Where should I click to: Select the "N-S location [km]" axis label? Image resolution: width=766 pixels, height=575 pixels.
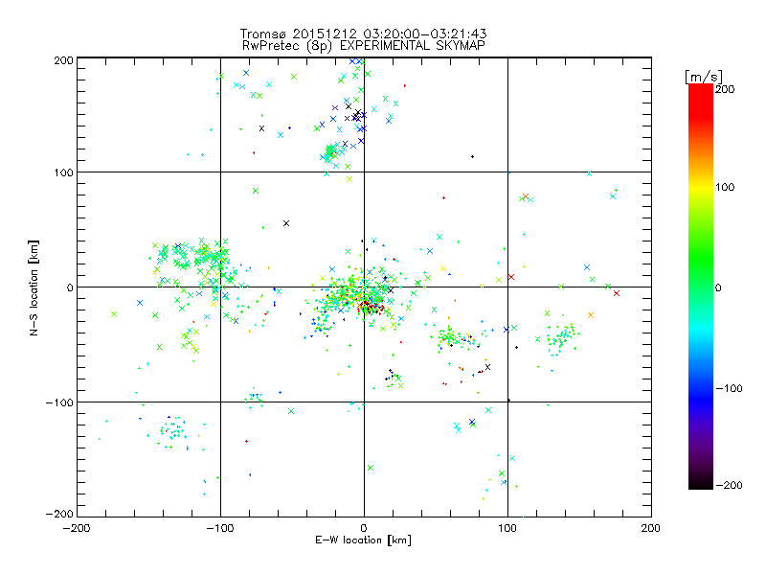pos(34,287)
